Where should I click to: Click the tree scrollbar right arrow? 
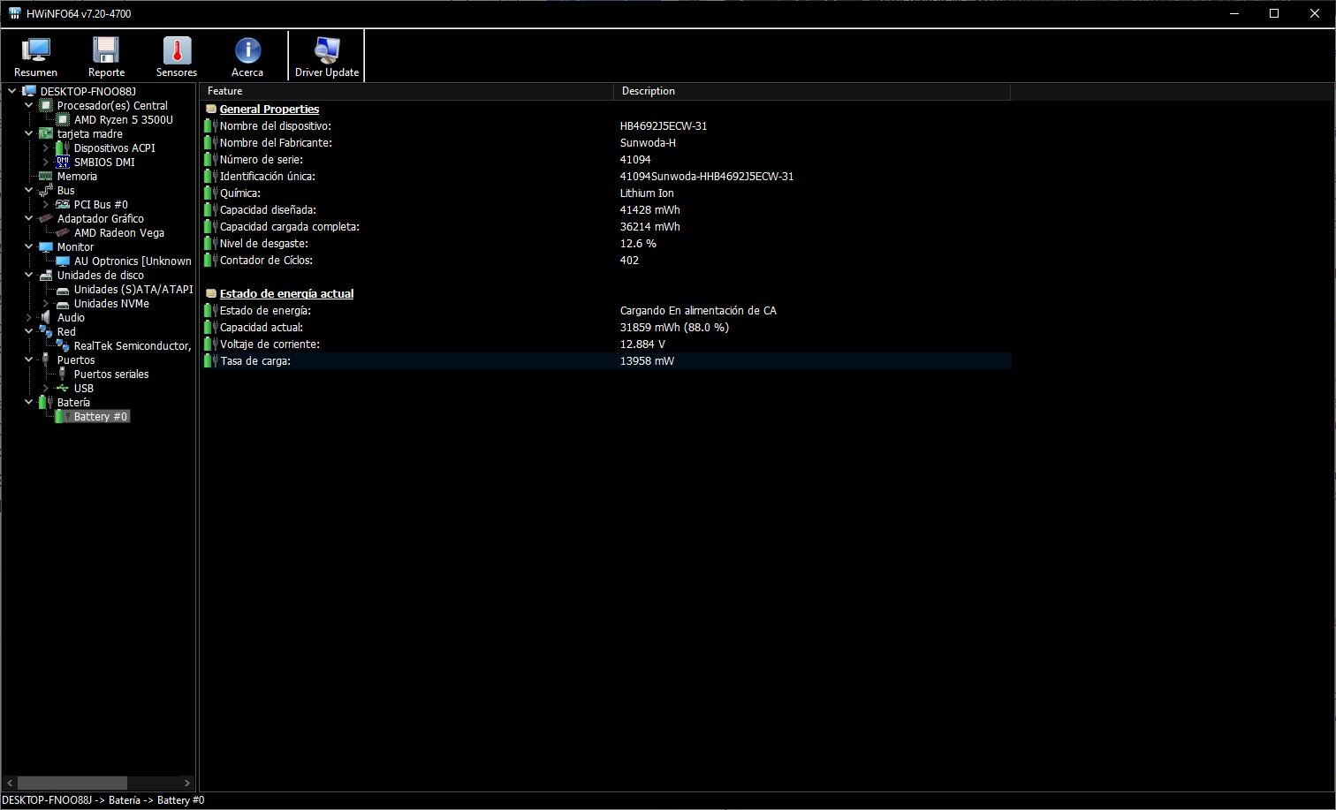(186, 783)
